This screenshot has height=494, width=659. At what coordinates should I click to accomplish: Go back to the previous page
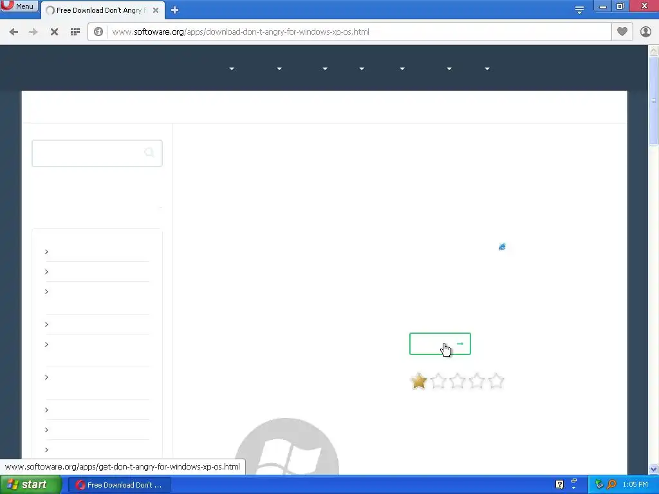pyautogui.click(x=14, y=32)
